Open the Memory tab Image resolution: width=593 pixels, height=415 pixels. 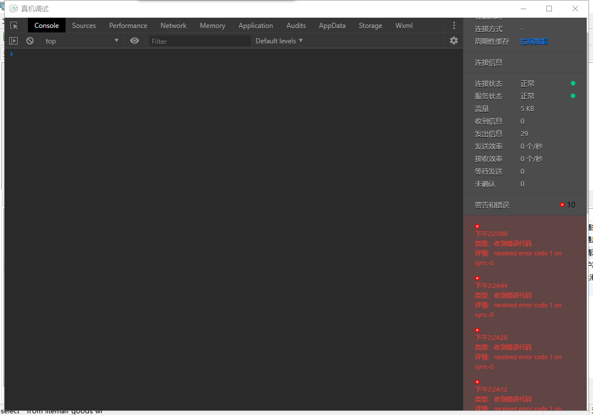pos(213,25)
